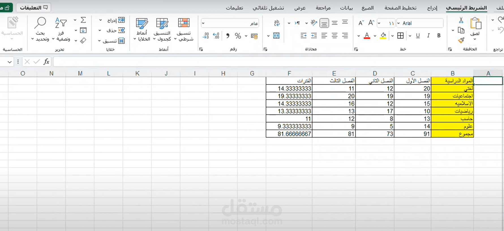Viewport: 504px width, 231px height.
Task: Toggle align right horizontal alignment
Action: click(345, 36)
